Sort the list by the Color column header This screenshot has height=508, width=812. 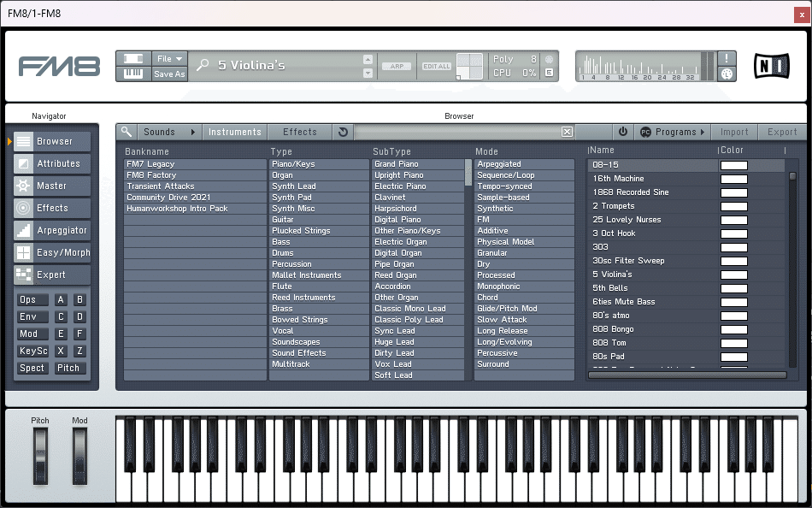(x=733, y=150)
